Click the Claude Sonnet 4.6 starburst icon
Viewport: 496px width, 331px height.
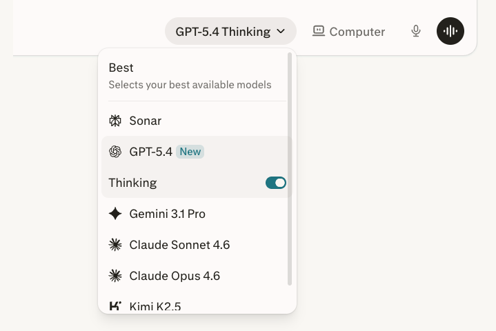point(115,245)
